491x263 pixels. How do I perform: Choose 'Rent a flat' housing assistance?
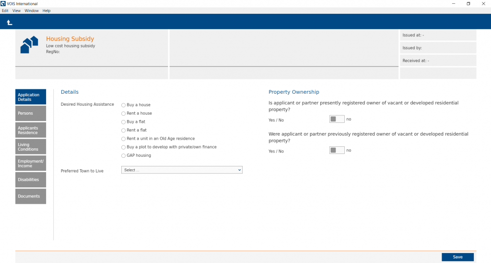click(x=124, y=130)
